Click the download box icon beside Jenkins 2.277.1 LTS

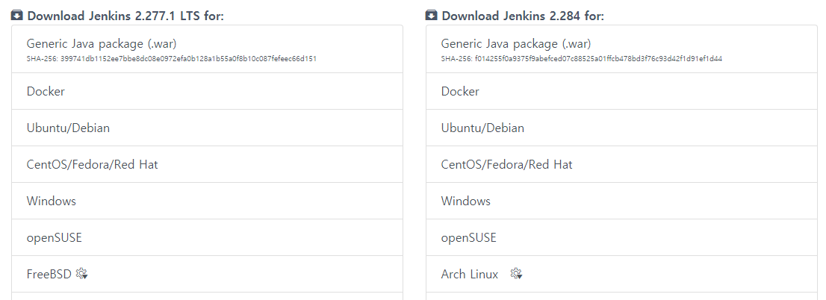[x=17, y=15]
